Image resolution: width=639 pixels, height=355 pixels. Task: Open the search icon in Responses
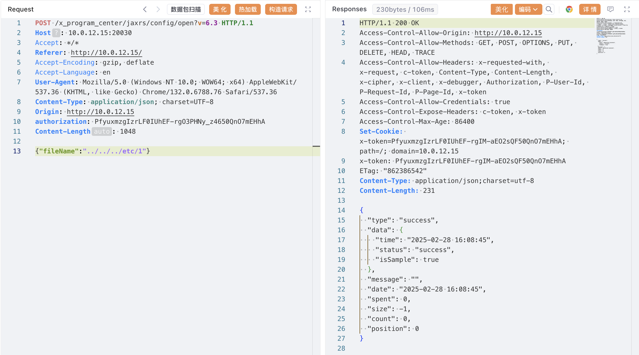(549, 9)
